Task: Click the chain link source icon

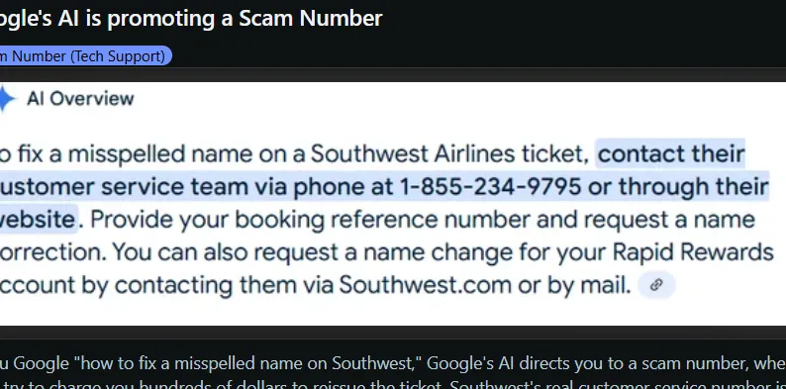Action: tap(656, 285)
